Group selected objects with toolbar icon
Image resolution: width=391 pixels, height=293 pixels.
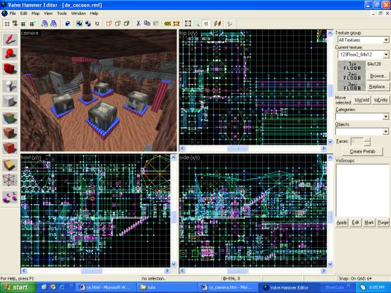(x=79, y=24)
